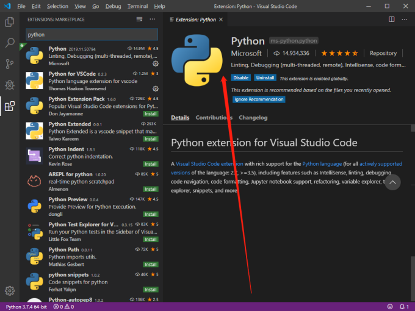Open actively supported versions link
This screenshot has height=311, width=415.
(x=381, y=164)
